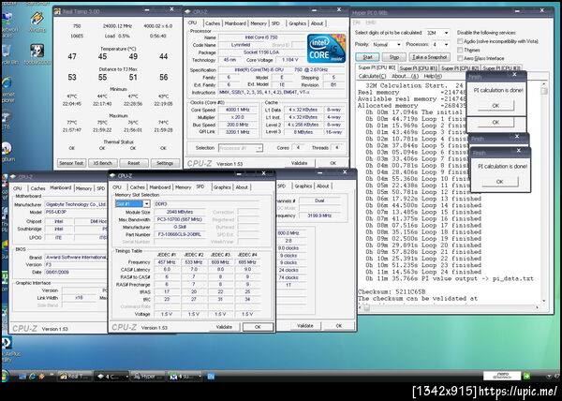Switch to Caches tab in CPU-Z CPU window
The image size is (562, 401).
(x=213, y=23)
